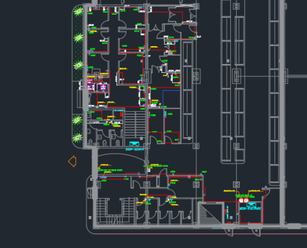Select the cyan crossed panel symbol below the central staircase
This screenshot has height=248, width=307.
click(x=134, y=144)
